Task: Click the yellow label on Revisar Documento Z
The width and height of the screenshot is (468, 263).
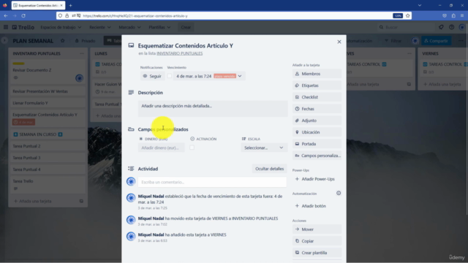Action: click(x=18, y=64)
